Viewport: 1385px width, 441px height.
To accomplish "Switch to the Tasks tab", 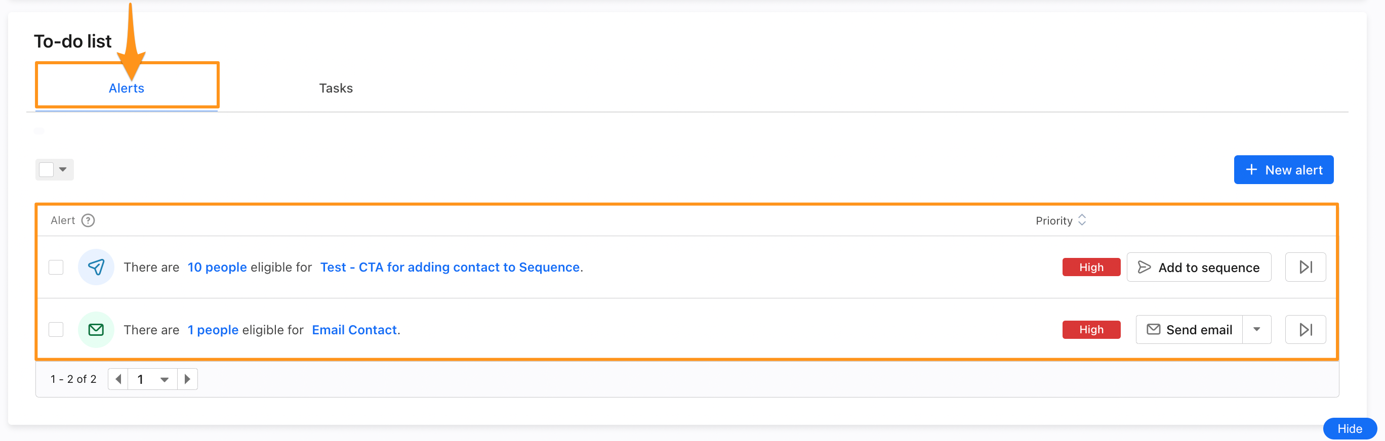I will 336,88.
